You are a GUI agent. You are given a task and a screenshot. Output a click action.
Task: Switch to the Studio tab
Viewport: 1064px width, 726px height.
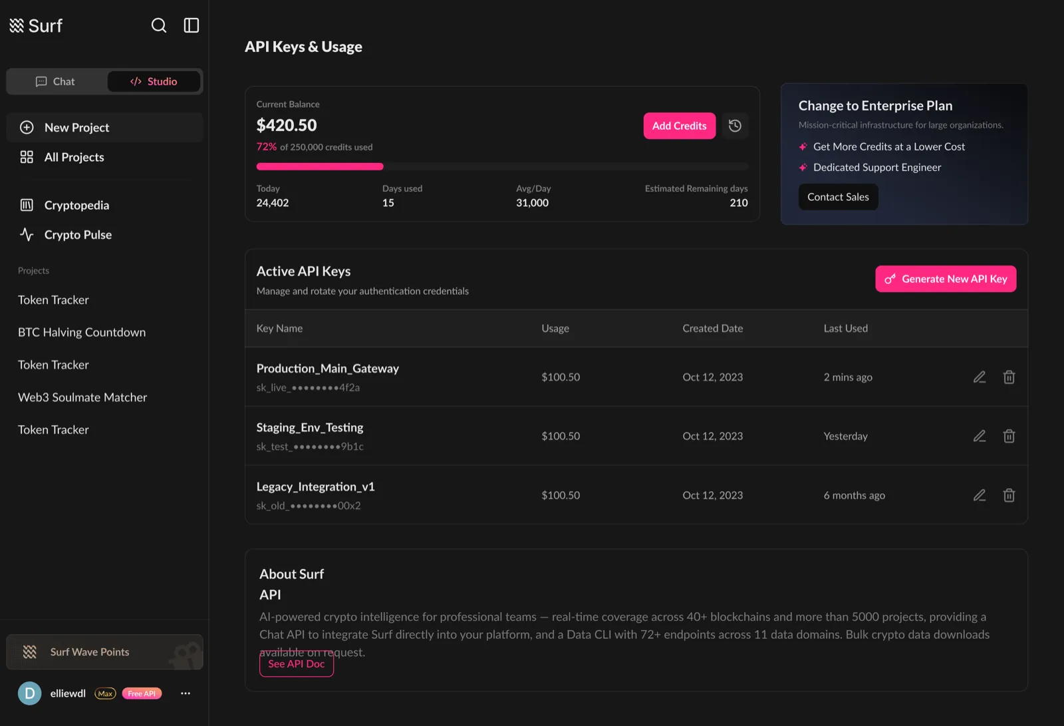pos(154,81)
